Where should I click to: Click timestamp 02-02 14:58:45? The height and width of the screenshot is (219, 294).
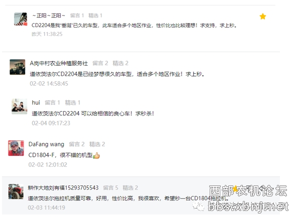point(49,84)
